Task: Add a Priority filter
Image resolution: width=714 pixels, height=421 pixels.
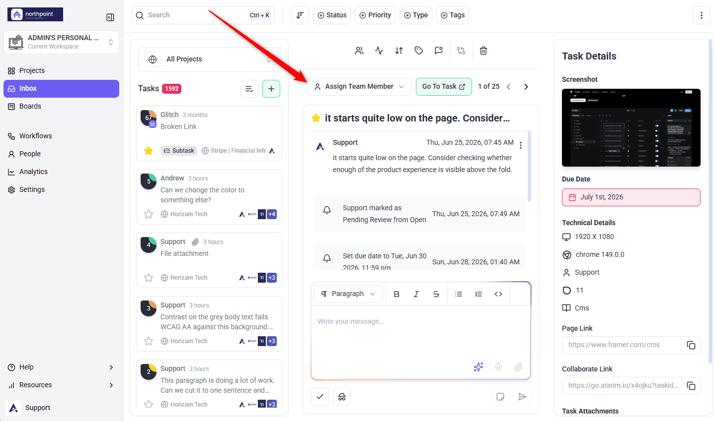Action: coord(375,15)
